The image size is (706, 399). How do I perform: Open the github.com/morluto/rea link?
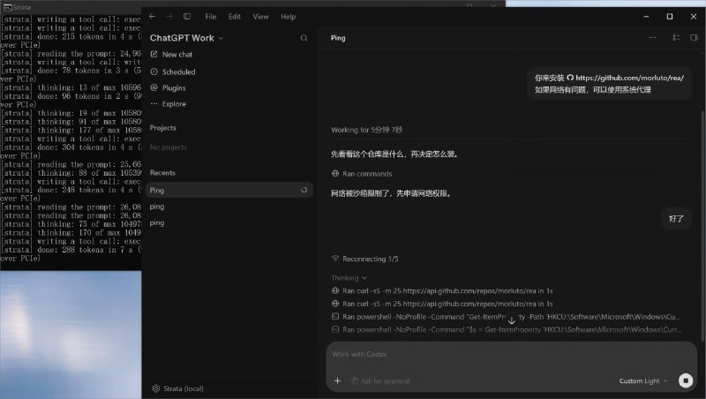626,78
